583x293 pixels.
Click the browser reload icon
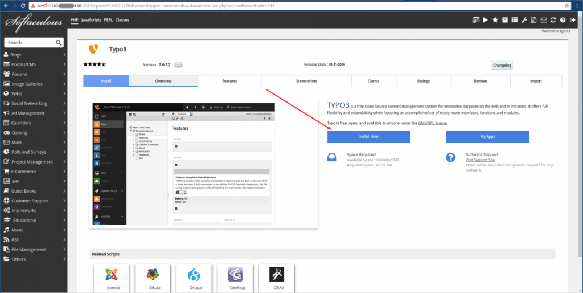point(23,6)
